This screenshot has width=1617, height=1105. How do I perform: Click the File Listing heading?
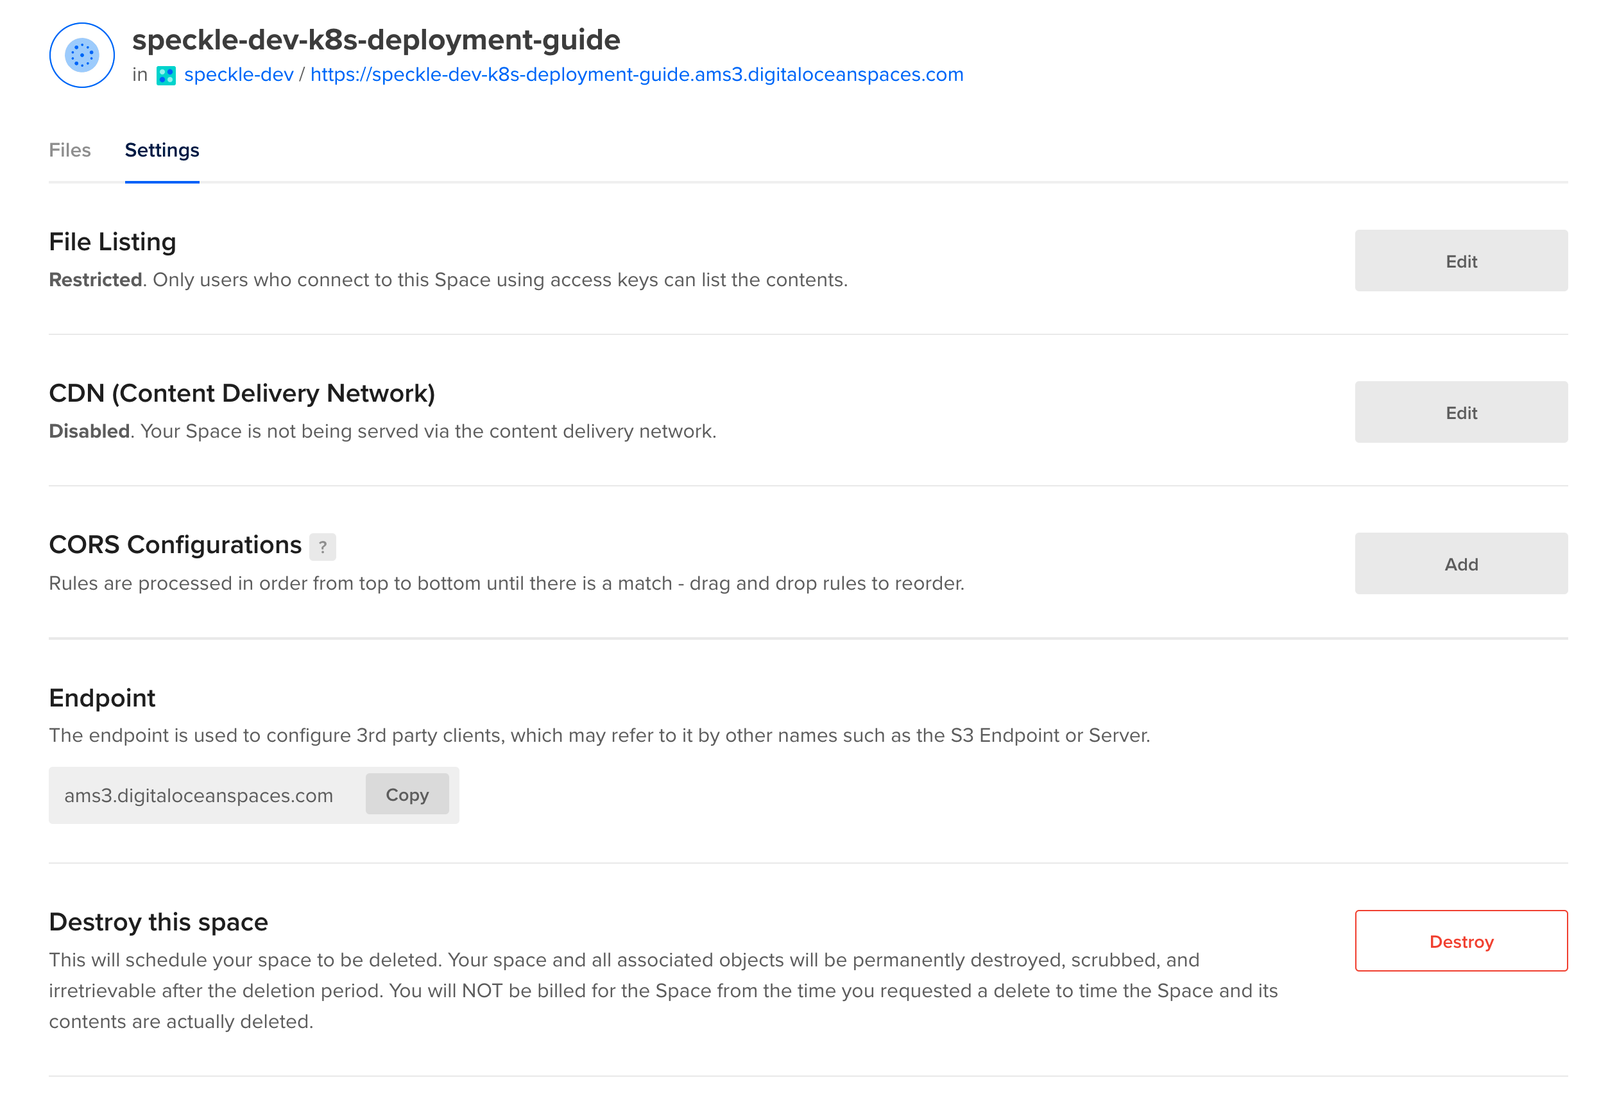tap(113, 242)
